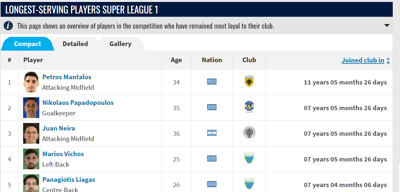The image size is (400, 192).
Task: Click Petros Mantalos portrait photo
Action: tap(31, 82)
